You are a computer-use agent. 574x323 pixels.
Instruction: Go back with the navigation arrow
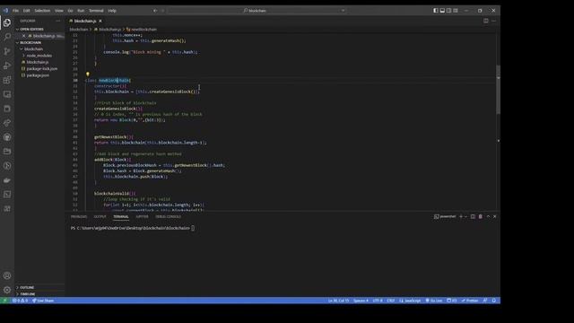pyautogui.click(x=155, y=11)
